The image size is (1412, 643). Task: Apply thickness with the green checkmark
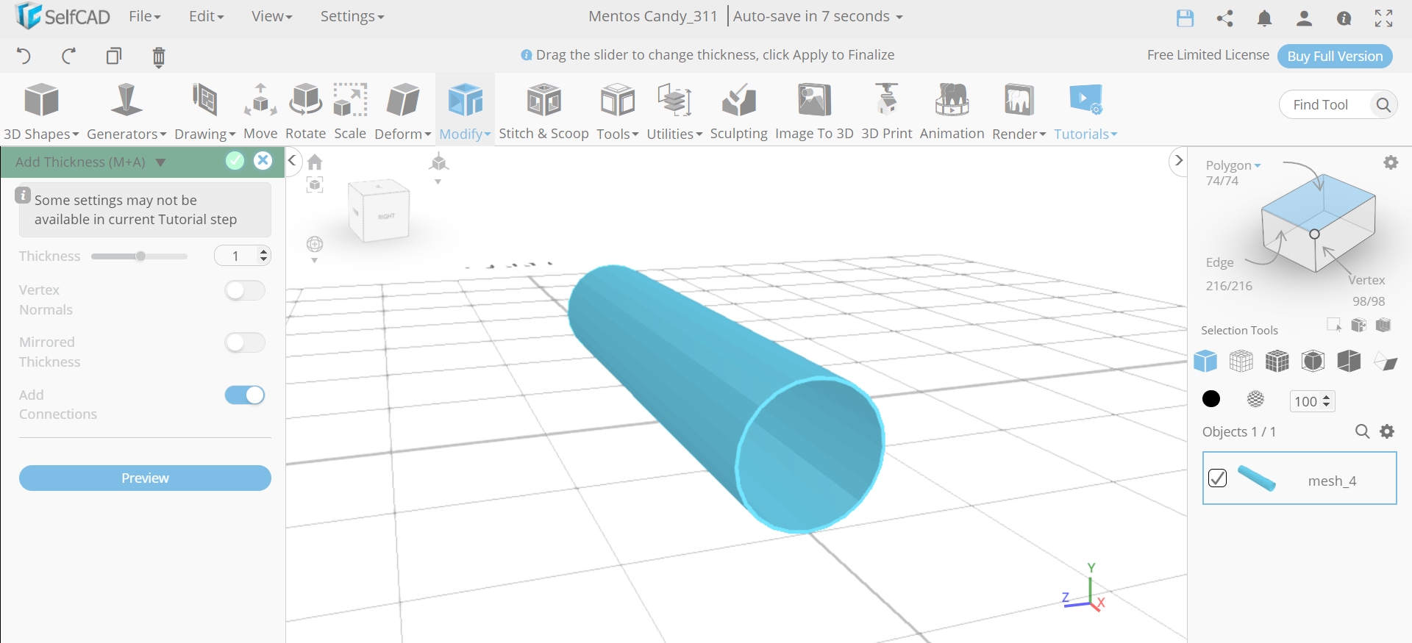pos(235,161)
